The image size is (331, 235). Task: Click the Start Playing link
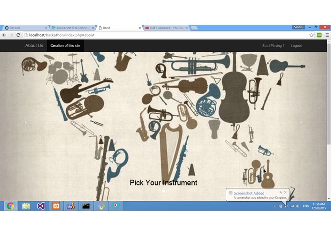click(x=273, y=46)
